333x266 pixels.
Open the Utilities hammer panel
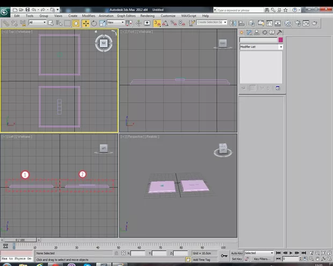(279, 32)
